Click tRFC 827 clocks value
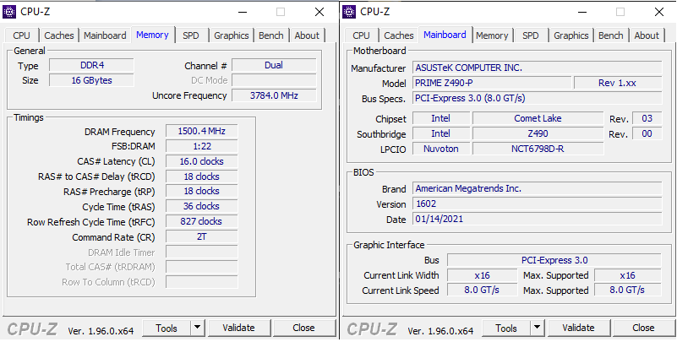677x342 pixels. (x=202, y=221)
